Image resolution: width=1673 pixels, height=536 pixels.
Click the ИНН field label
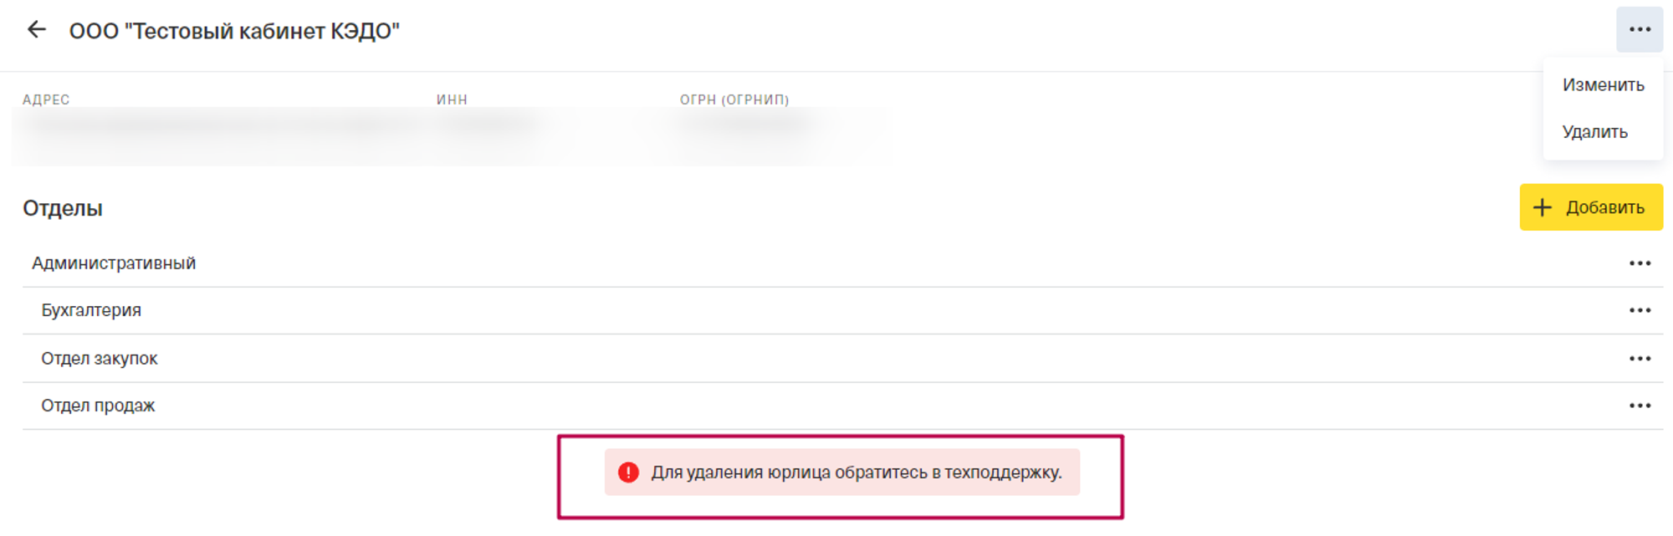coord(452,100)
